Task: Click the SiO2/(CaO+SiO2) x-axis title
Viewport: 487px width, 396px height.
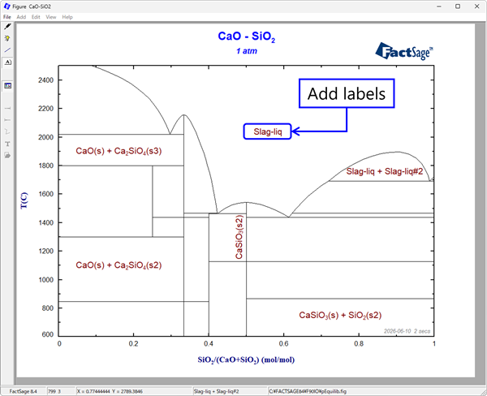Action: click(246, 360)
